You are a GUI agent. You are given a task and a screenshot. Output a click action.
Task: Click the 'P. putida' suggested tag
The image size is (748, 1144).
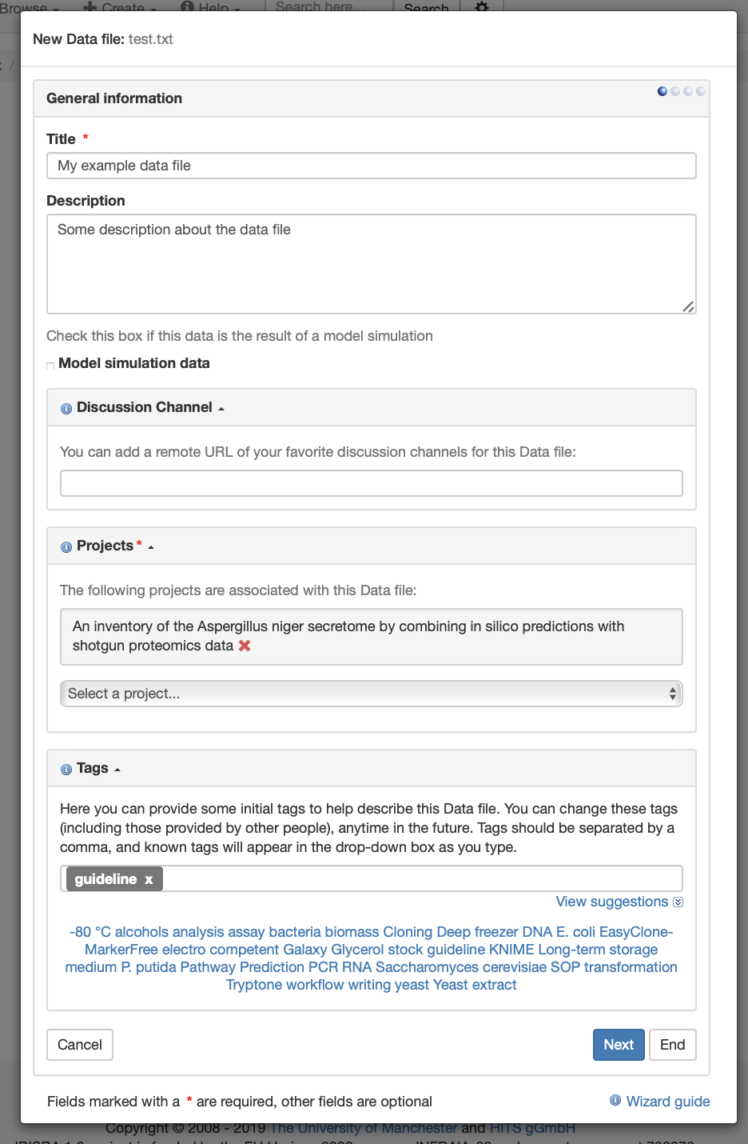click(149, 967)
